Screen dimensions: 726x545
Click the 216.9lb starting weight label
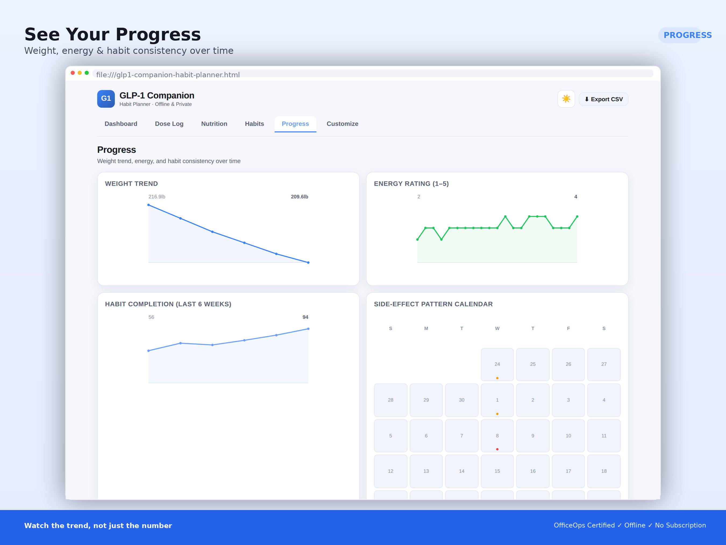click(x=157, y=197)
